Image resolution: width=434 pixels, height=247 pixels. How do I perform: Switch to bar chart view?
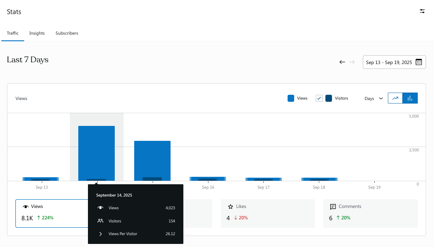click(x=410, y=98)
